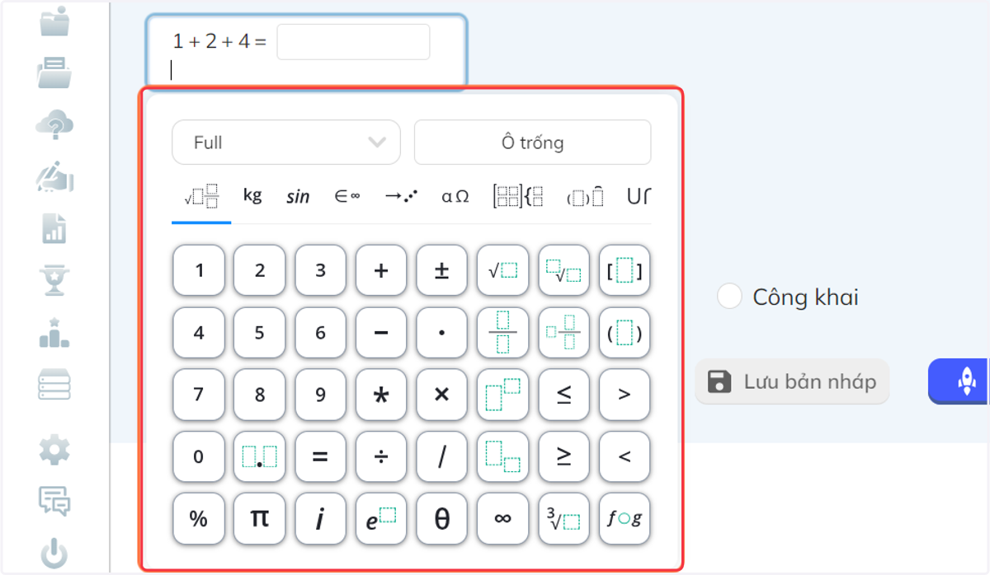Open the Full keyboard type dropdown
This screenshot has width=990, height=575.
point(286,143)
